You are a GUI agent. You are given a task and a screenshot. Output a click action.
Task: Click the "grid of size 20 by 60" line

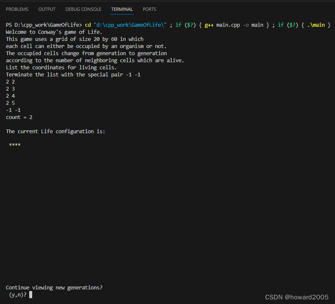(74, 39)
